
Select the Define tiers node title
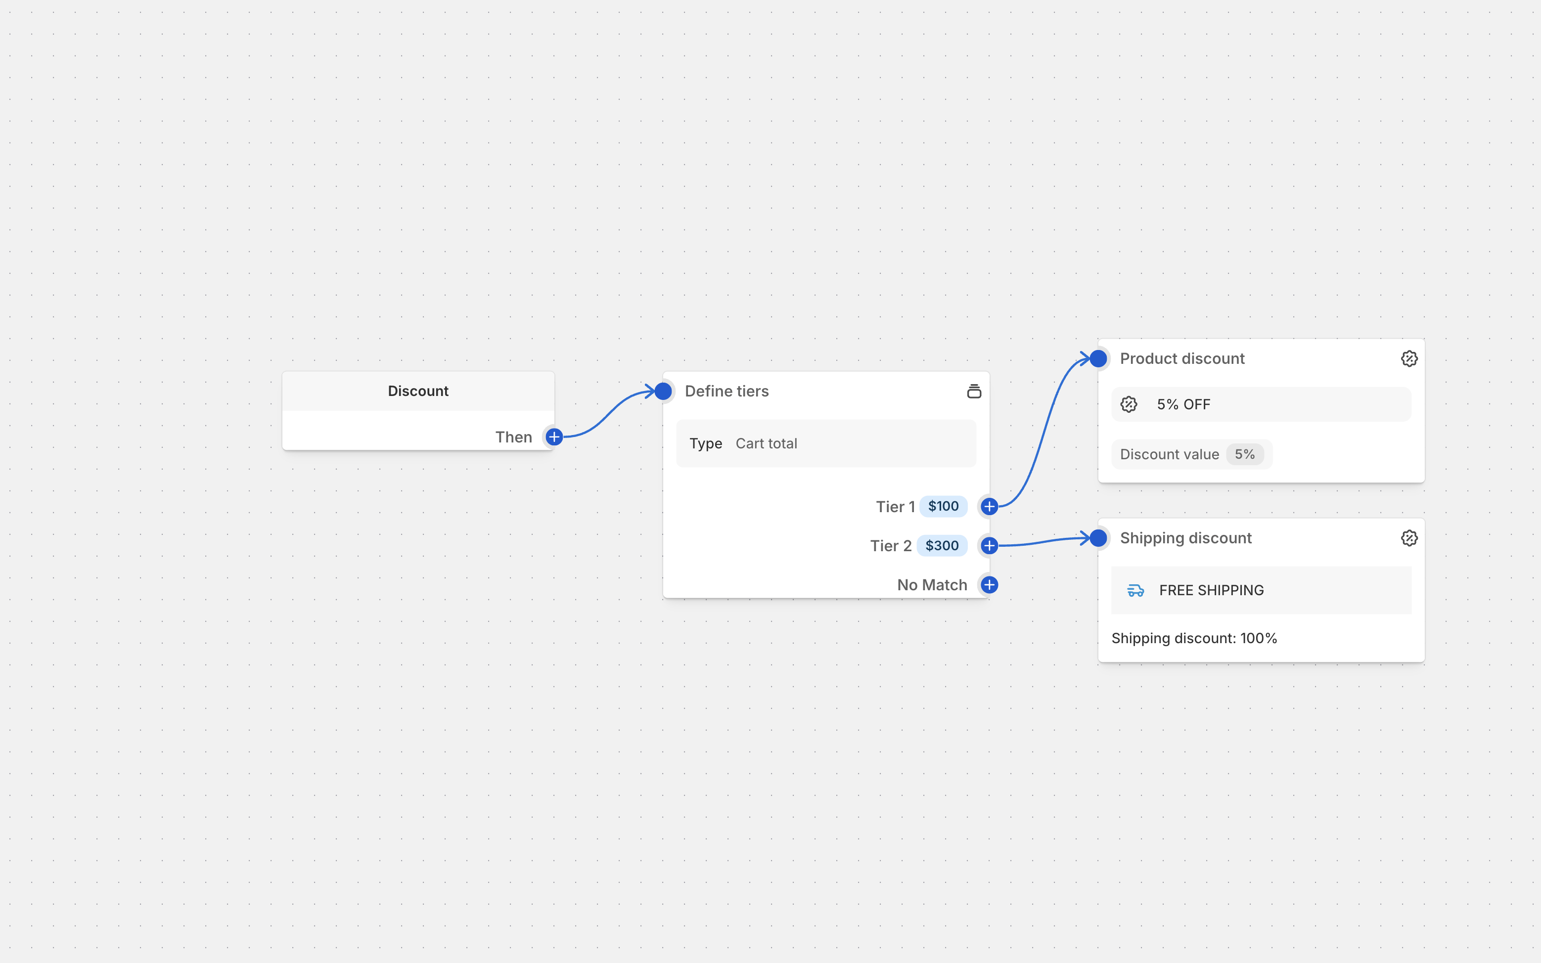click(726, 391)
